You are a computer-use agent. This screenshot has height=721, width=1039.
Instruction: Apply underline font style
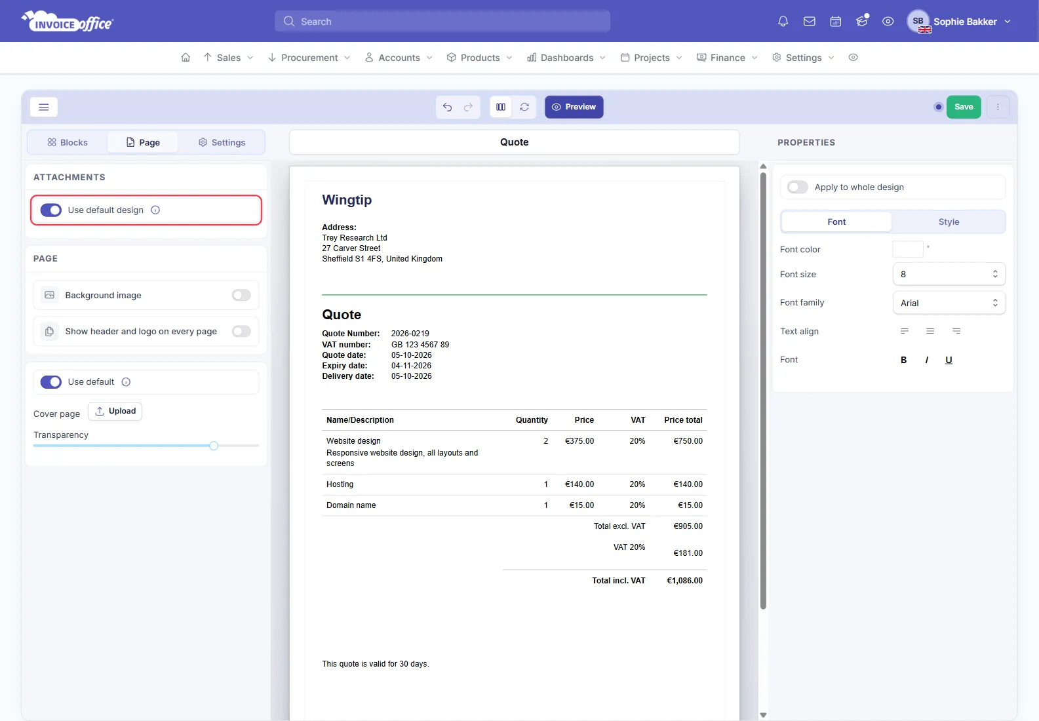tap(949, 360)
